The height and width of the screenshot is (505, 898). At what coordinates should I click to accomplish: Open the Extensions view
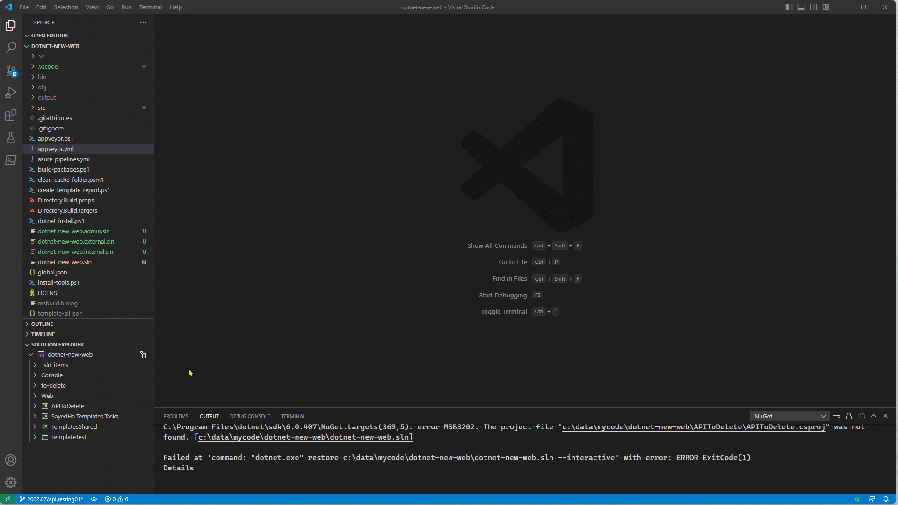tap(11, 115)
